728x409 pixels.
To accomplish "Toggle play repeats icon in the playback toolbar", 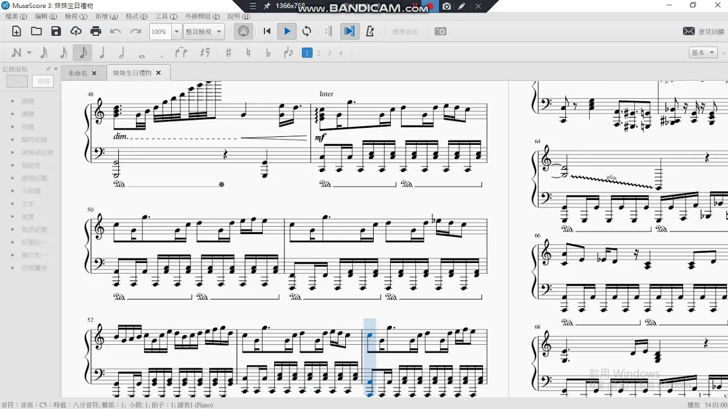I will click(x=329, y=31).
